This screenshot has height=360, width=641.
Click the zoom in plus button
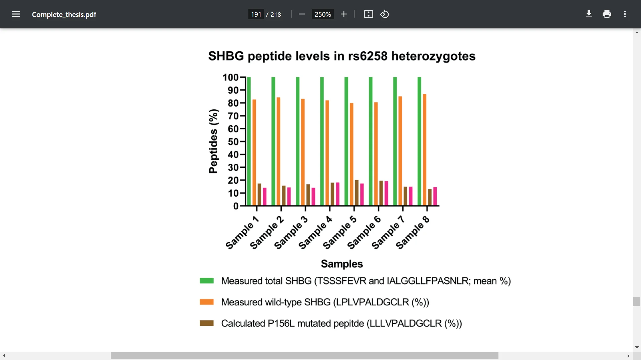coord(344,14)
